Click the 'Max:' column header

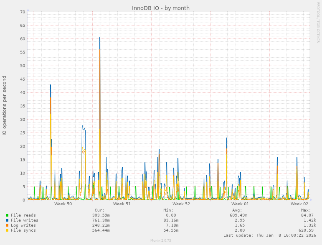click(x=306, y=210)
